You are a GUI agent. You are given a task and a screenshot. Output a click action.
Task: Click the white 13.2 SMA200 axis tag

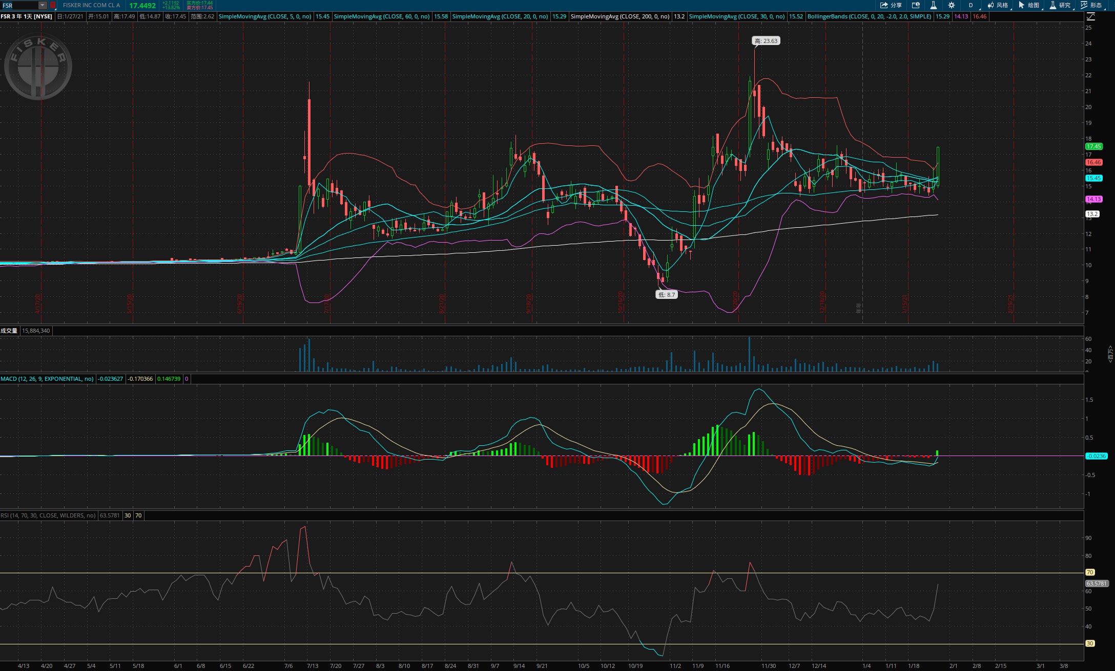pyautogui.click(x=1092, y=214)
